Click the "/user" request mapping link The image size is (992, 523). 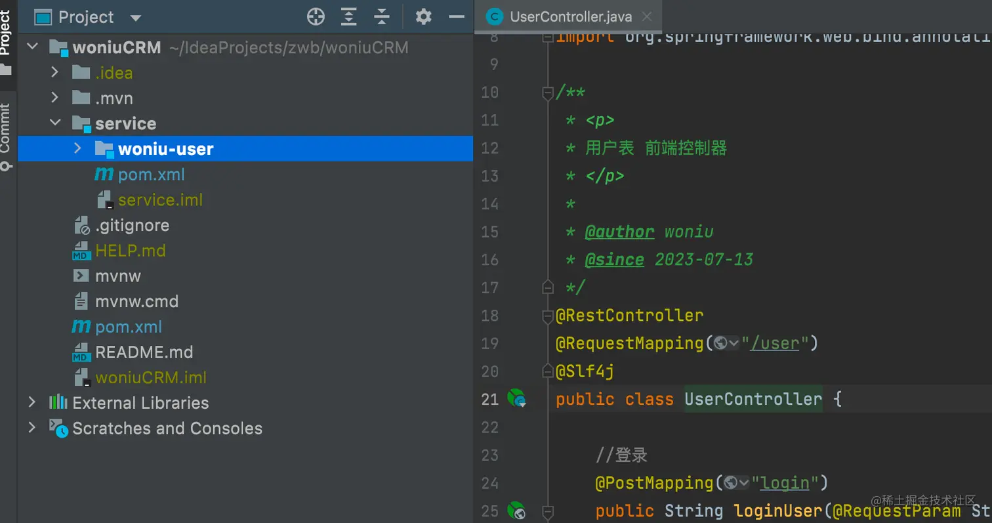775,343
